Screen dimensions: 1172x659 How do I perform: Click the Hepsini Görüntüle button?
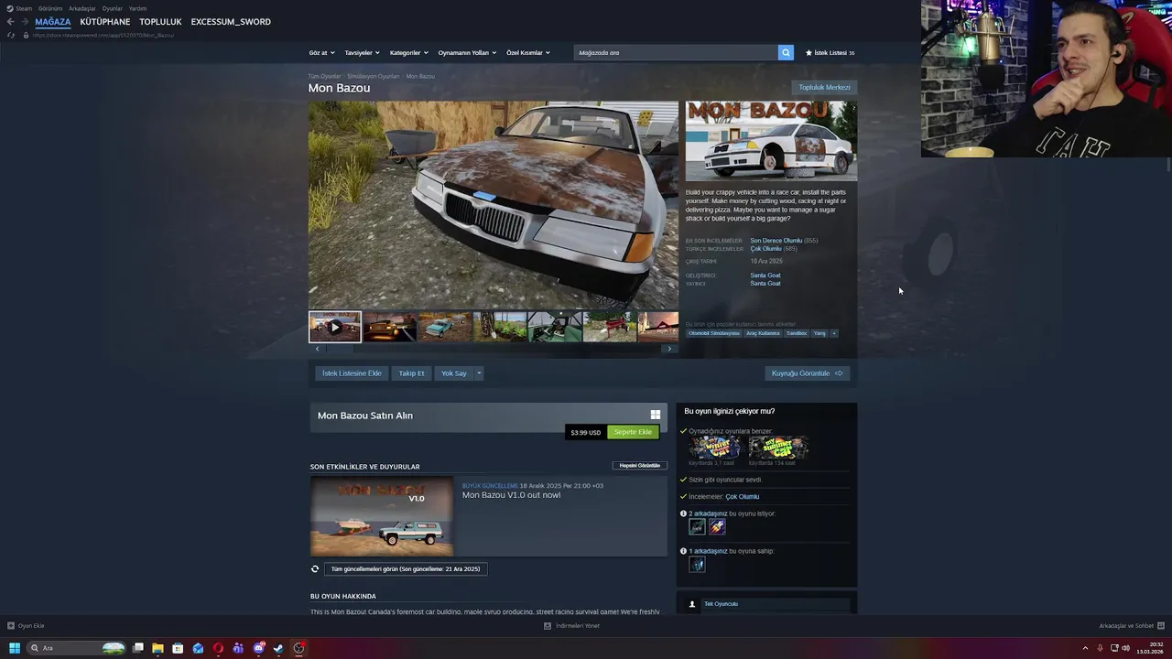(x=639, y=466)
